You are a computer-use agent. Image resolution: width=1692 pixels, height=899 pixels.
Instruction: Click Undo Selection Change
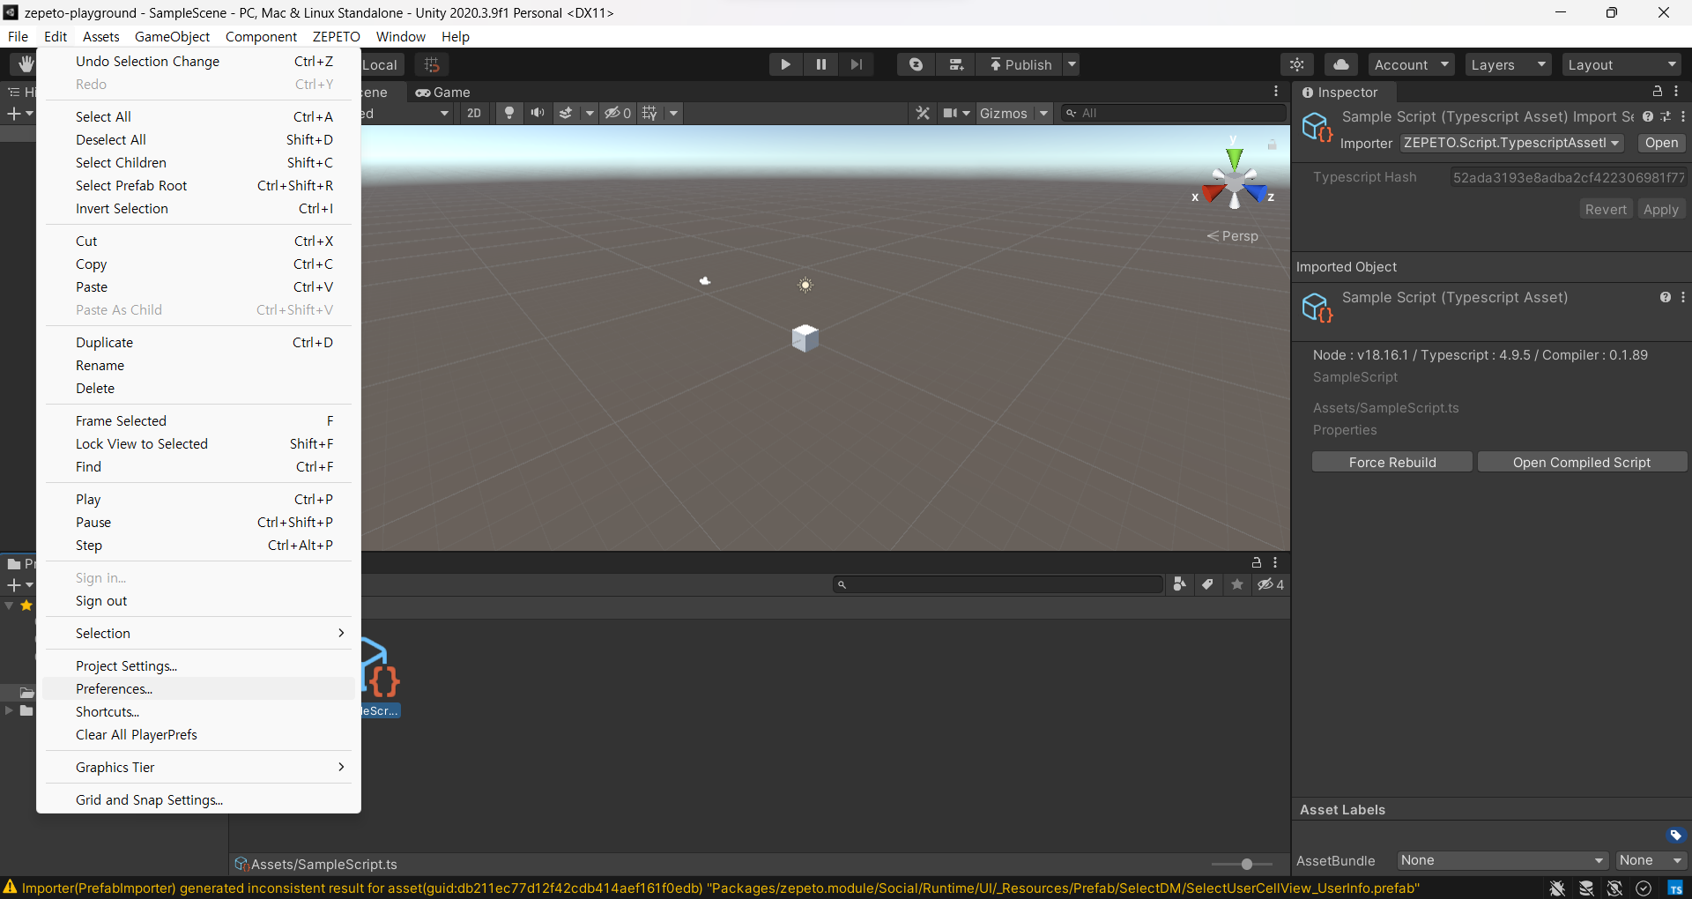(x=198, y=62)
